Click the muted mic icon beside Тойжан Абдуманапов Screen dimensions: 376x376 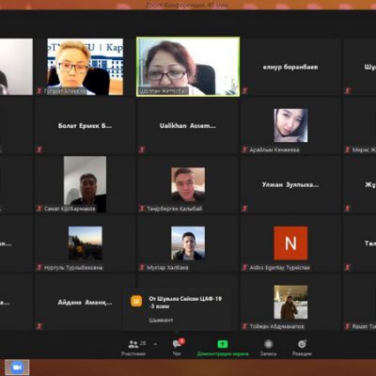[245, 326]
